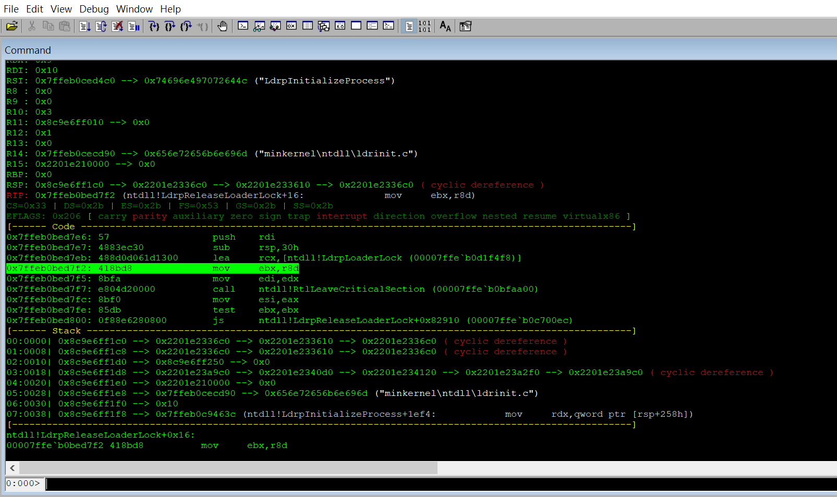
Task: Open the Registers window icon
Action: [292, 26]
